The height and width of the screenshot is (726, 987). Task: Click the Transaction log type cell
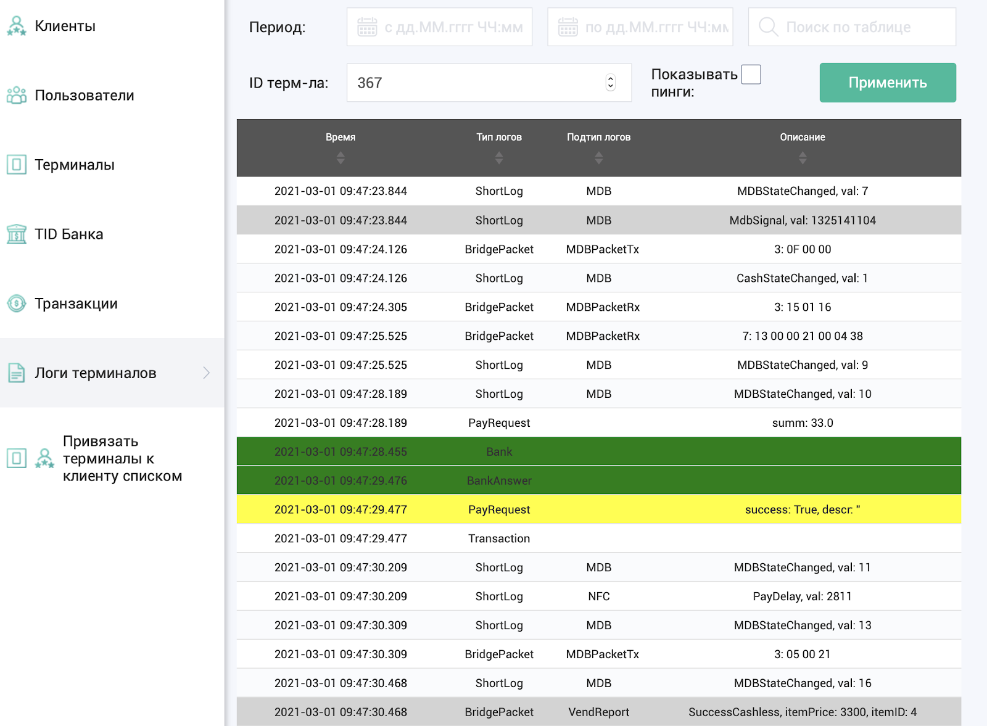[x=499, y=538]
